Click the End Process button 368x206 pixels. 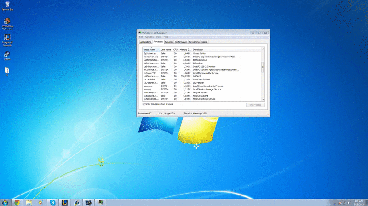coord(256,105)
